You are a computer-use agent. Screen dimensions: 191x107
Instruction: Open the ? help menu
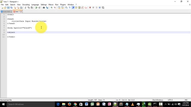click(76, 5)
